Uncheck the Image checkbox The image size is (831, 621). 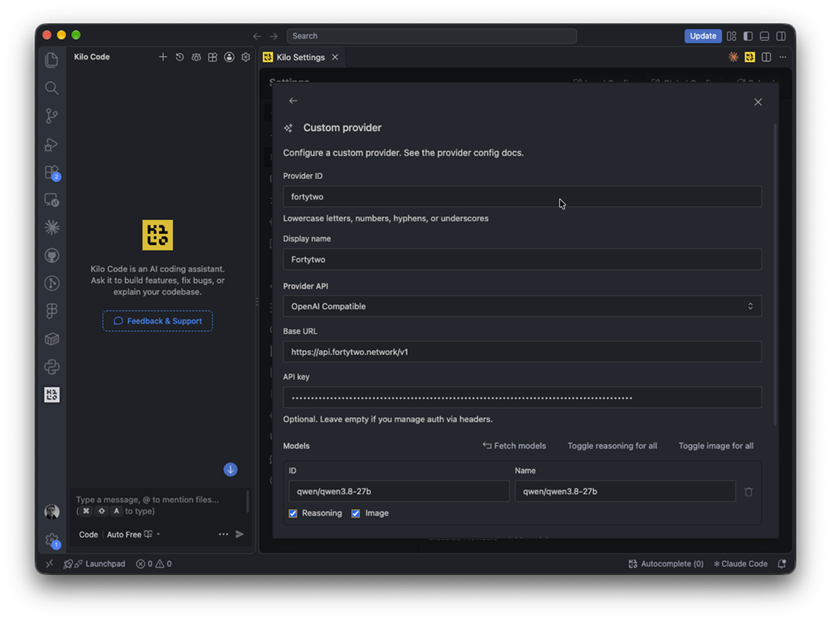356,513
